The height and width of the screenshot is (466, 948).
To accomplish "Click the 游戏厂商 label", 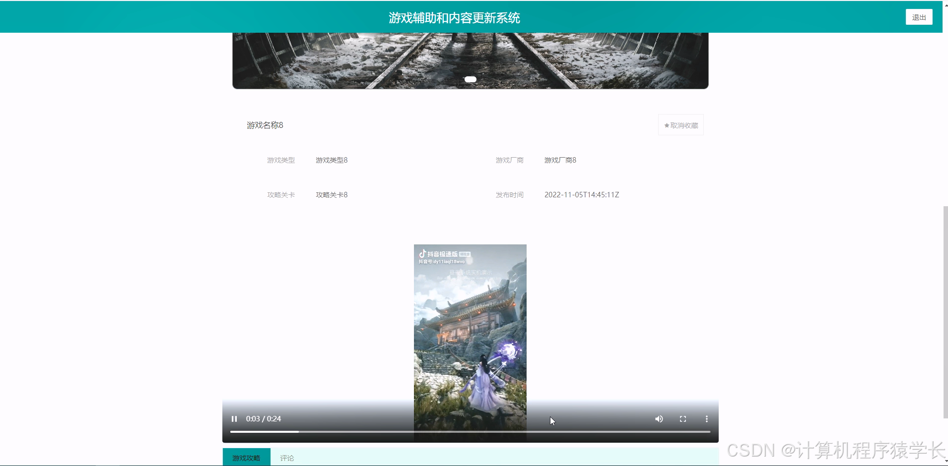I will pyautogui.click(x=510, y=160).
